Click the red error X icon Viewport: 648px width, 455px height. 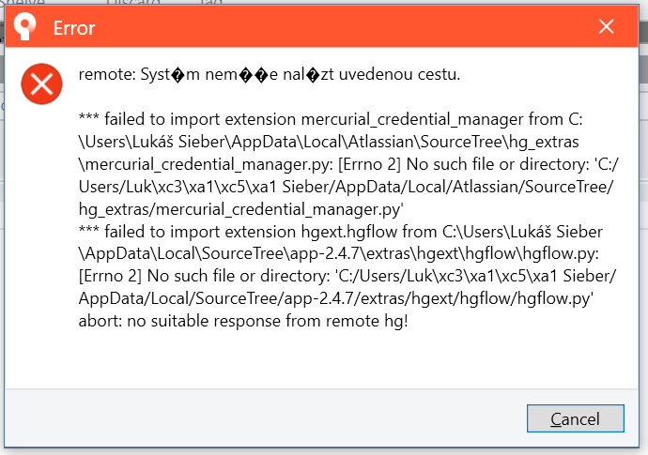[41, 84]
